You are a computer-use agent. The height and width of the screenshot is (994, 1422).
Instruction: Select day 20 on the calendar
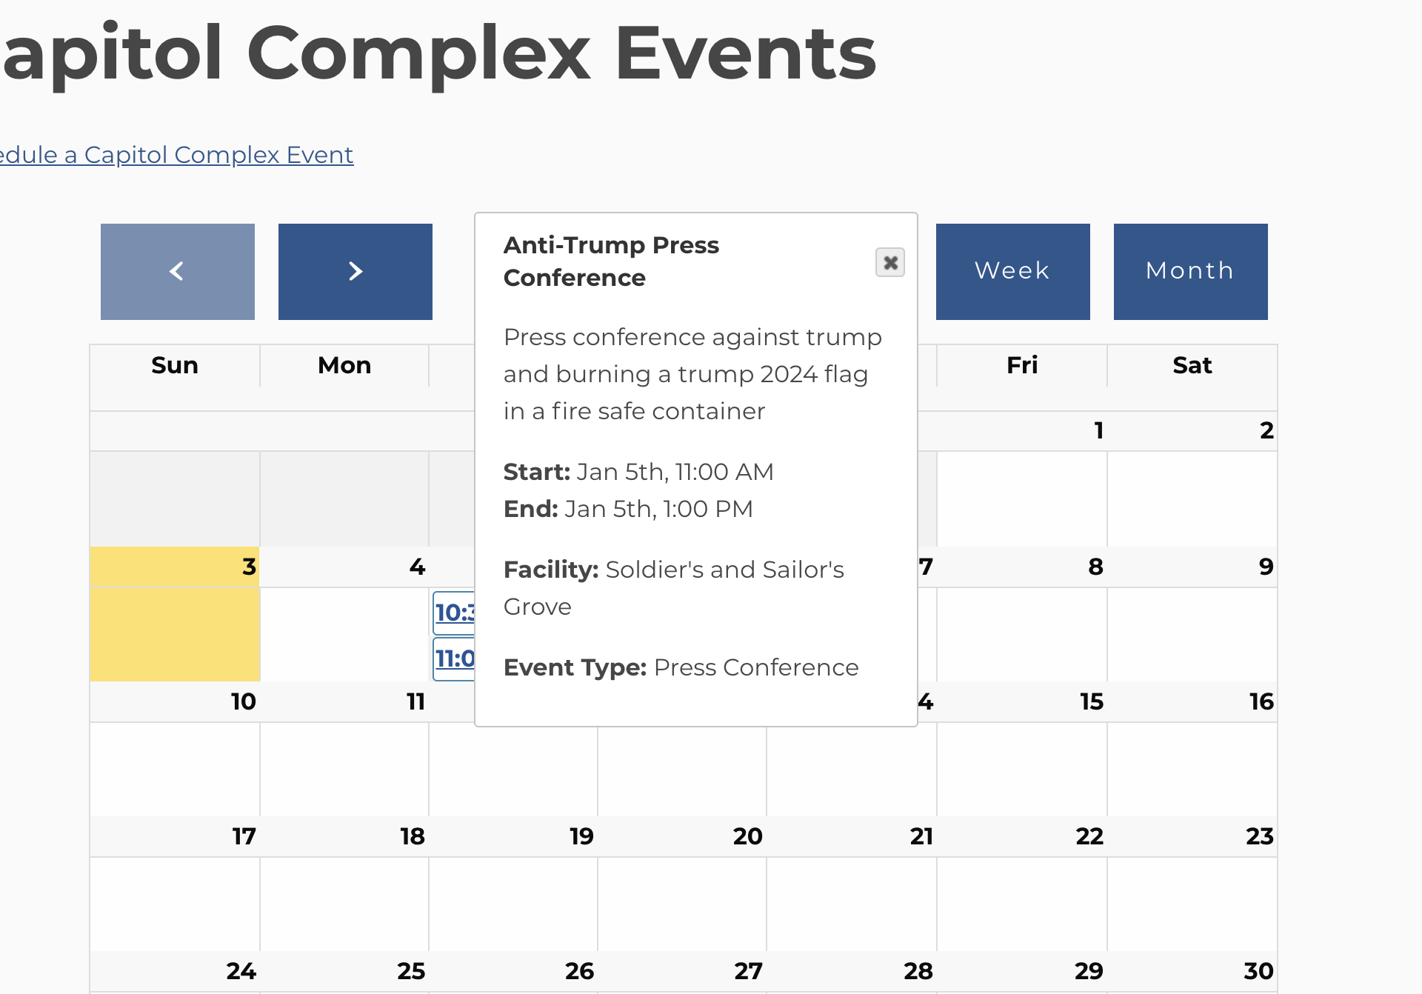click(x=747, y=836)
